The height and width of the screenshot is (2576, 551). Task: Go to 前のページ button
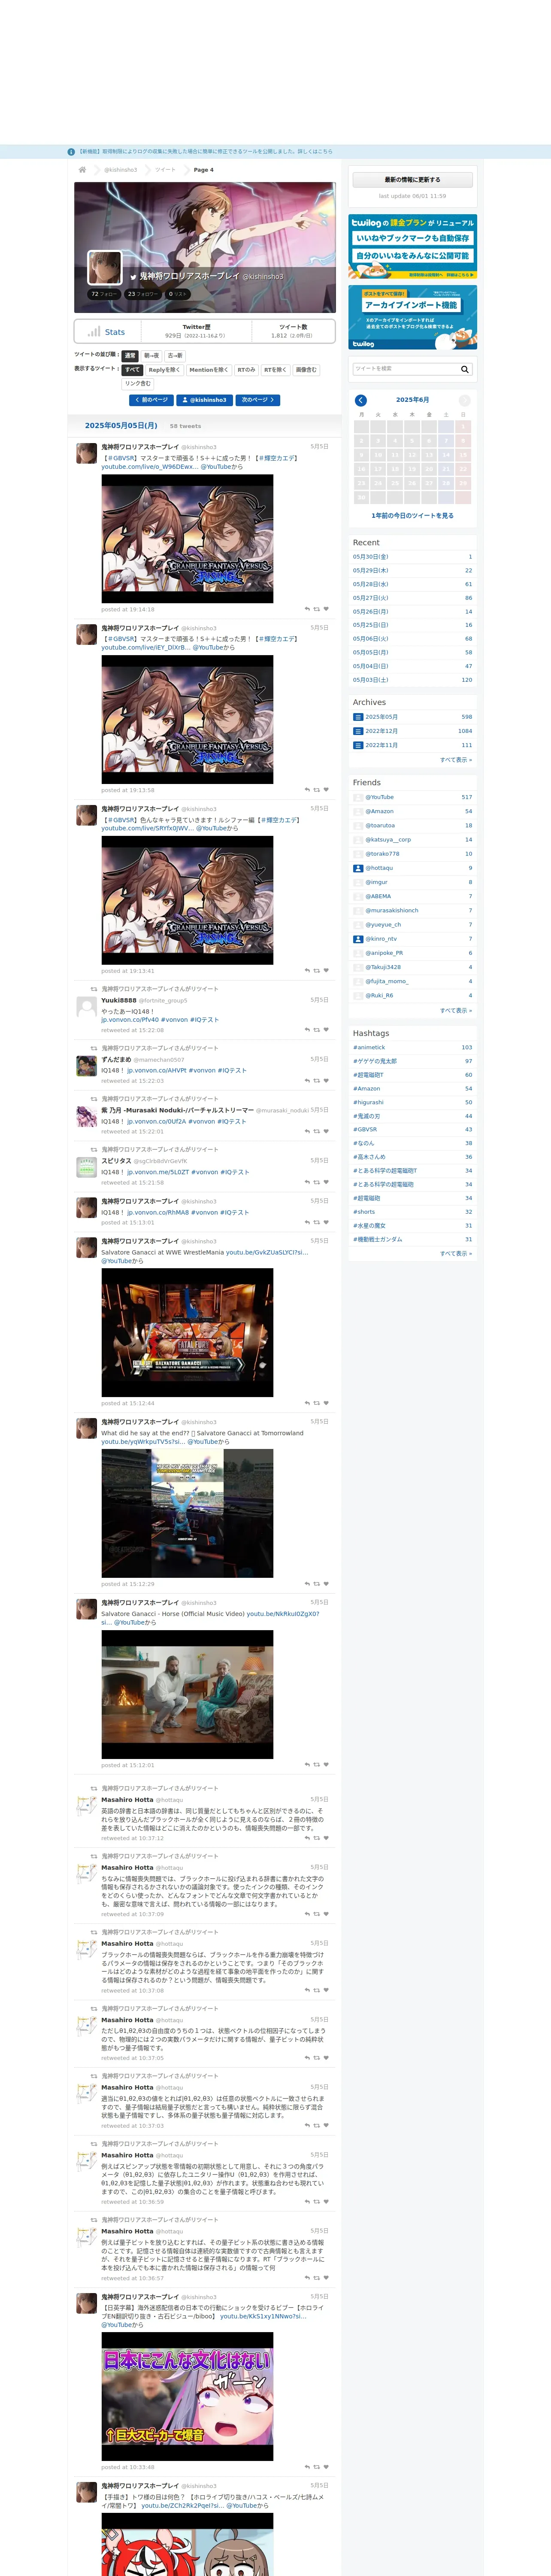pos(151,400)
